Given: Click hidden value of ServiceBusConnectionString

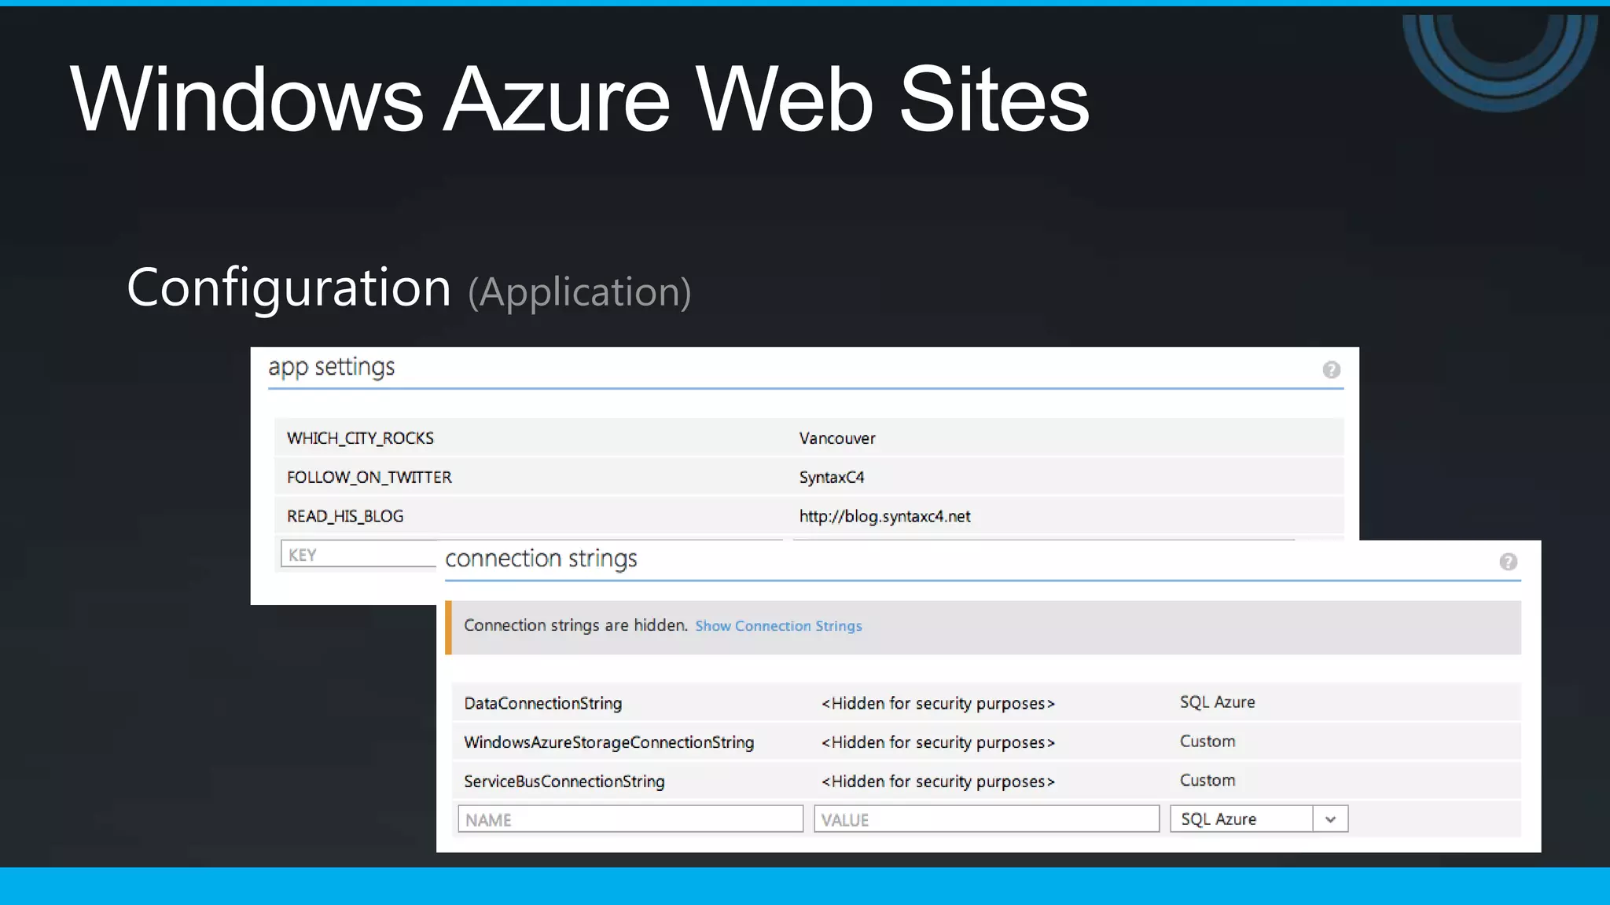Looking at the screenshot, I should 938,781.
